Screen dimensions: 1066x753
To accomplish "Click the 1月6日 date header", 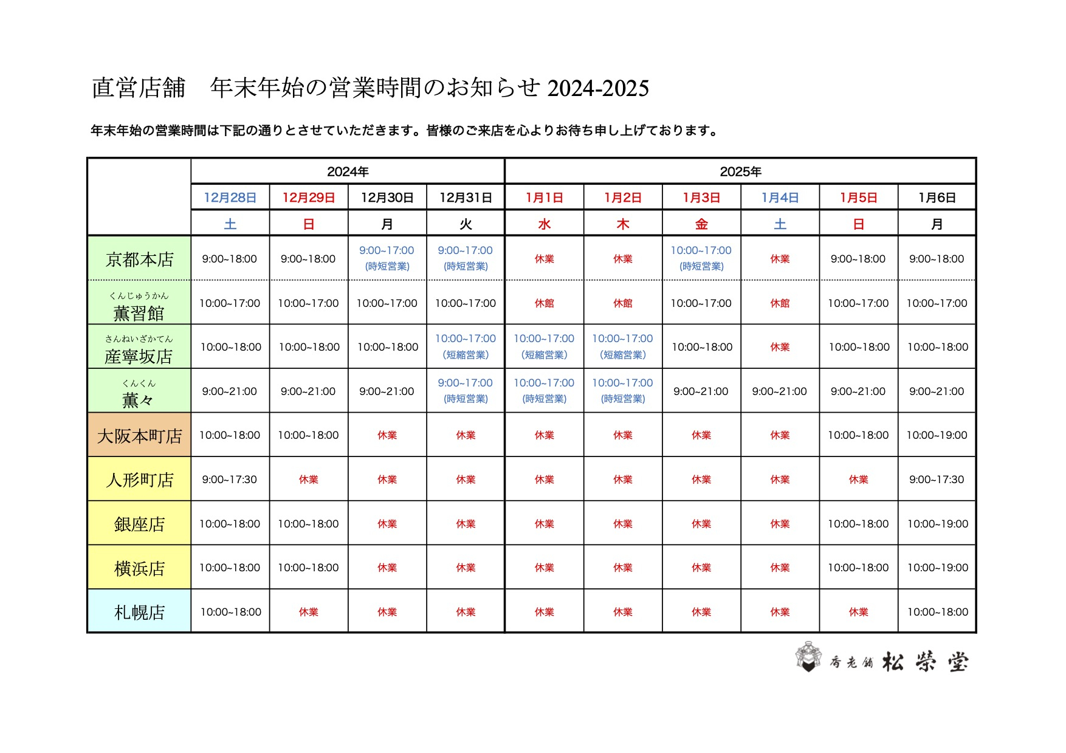I will click(937, 198).
